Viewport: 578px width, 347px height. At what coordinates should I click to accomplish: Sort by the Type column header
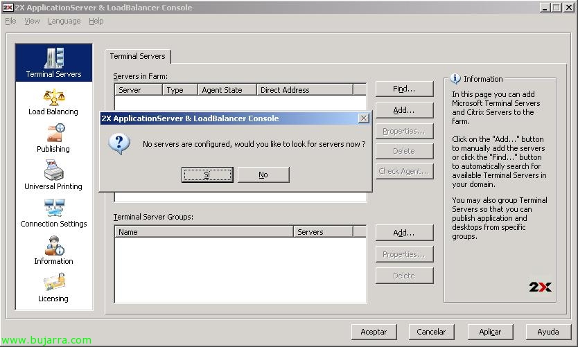180,90
